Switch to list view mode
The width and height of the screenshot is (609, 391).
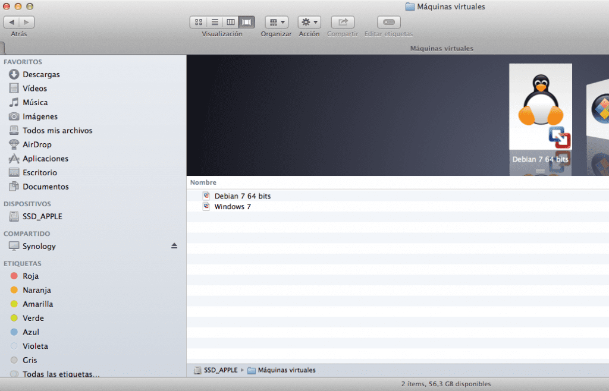pos(214,22)
